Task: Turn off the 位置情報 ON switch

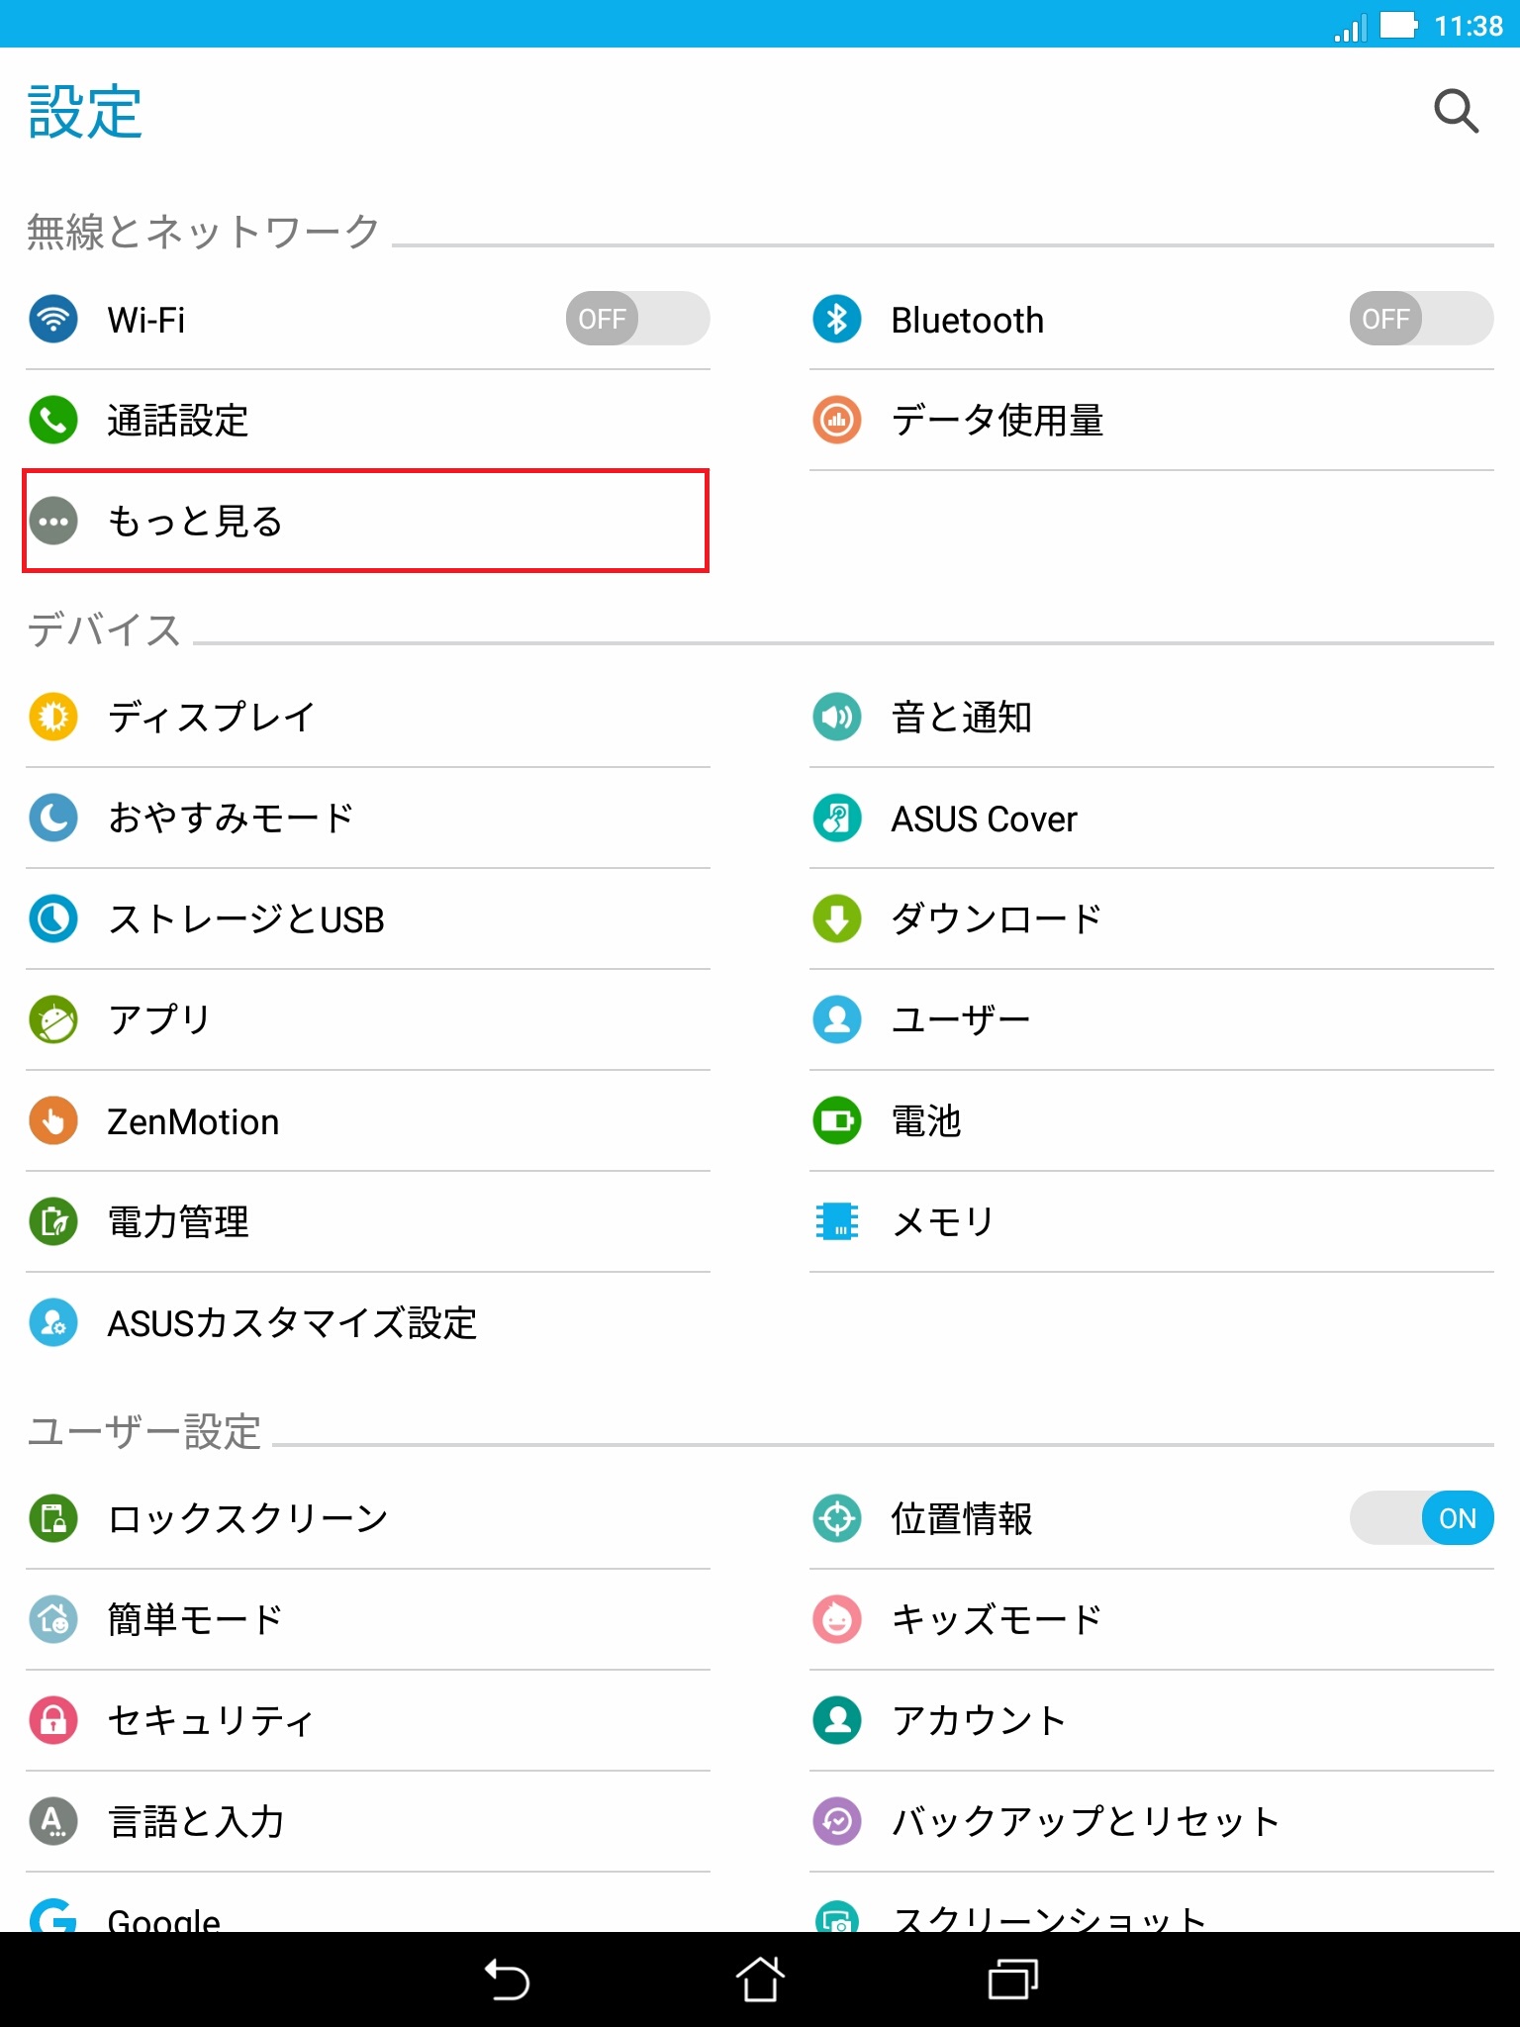Action: [1421, 1518]
